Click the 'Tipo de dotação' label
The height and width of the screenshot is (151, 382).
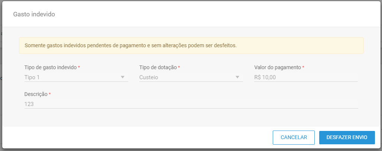[158, 68]
